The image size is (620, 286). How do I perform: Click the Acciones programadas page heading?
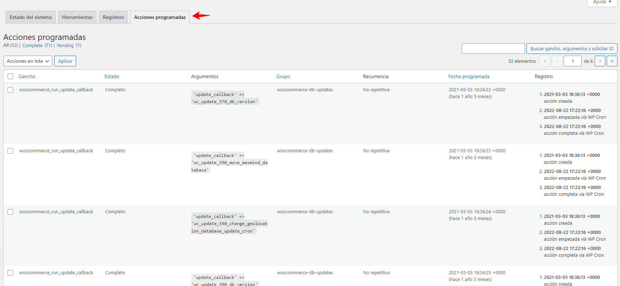tap(45, 37)
